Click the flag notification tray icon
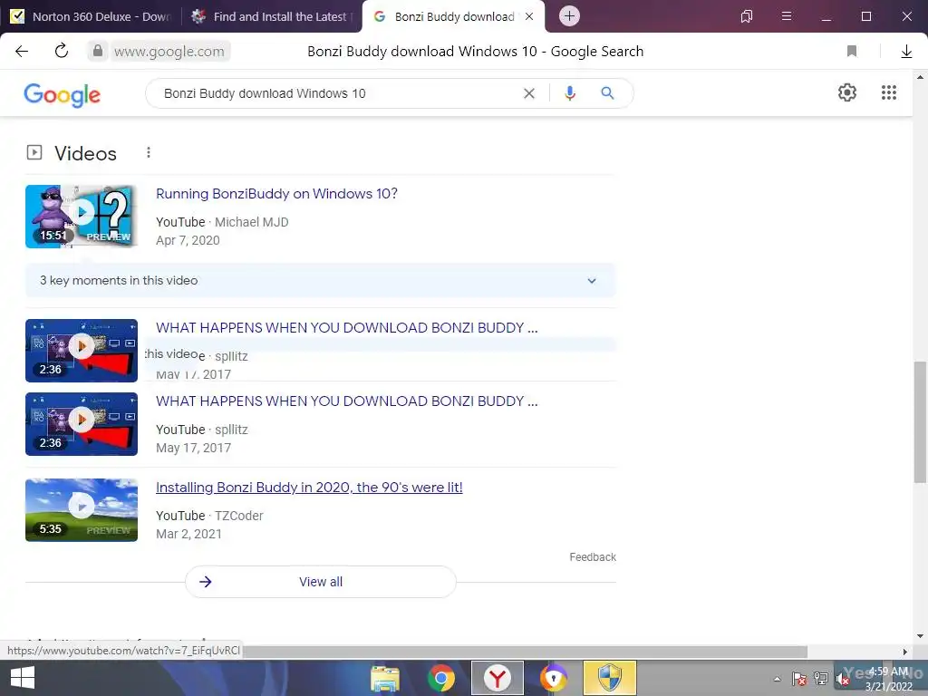 pos(799,678)
